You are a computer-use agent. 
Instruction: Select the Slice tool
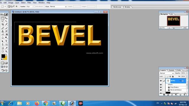pos(6,24)
